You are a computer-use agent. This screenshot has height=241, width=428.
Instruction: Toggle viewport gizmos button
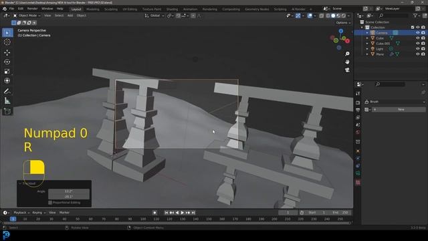298,16
